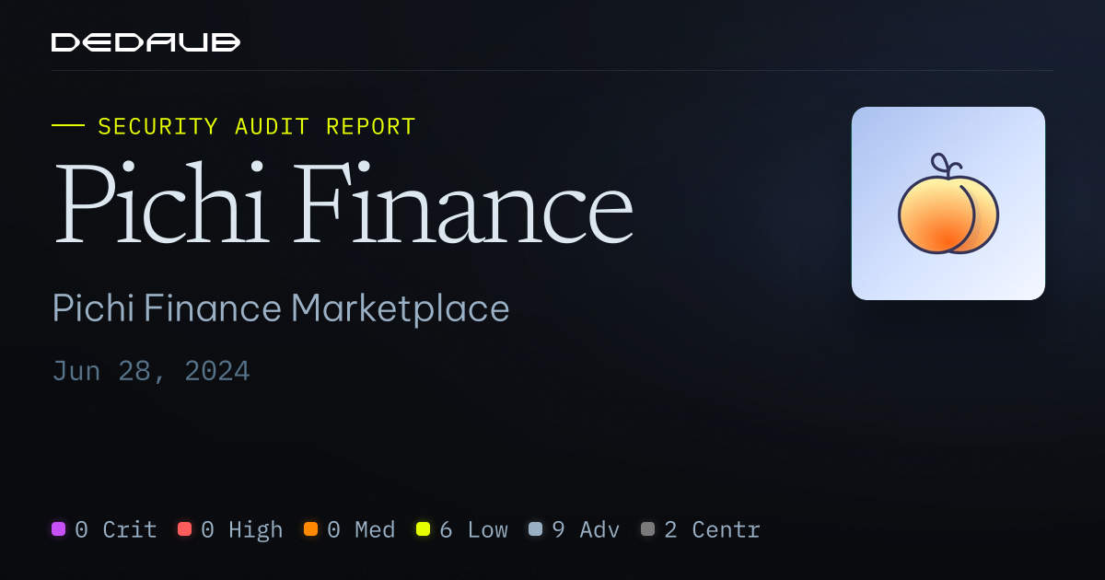The width and height of the screenshot is (1105, 580).
Task: Click the "9 Adv" count
Action: [586, 529]
